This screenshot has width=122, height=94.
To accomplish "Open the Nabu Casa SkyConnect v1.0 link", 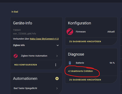I will (44, 39).
